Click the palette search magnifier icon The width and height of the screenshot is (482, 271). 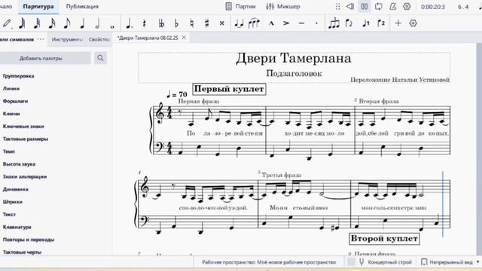point(100,58)
